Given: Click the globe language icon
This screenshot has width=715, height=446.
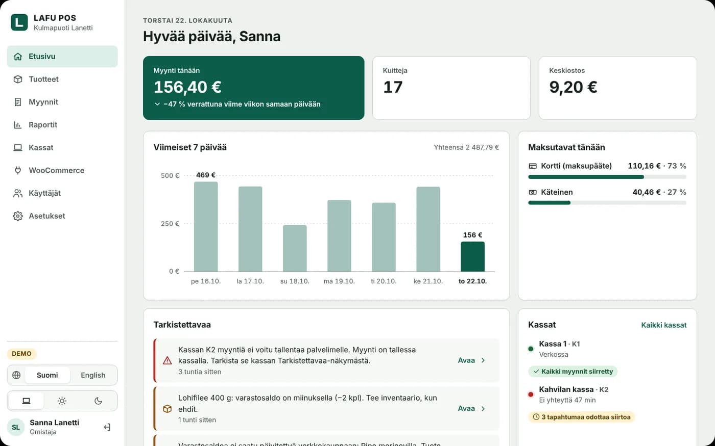Looking at the screenshot, I should pyautogui.click(x=16, y=375).
